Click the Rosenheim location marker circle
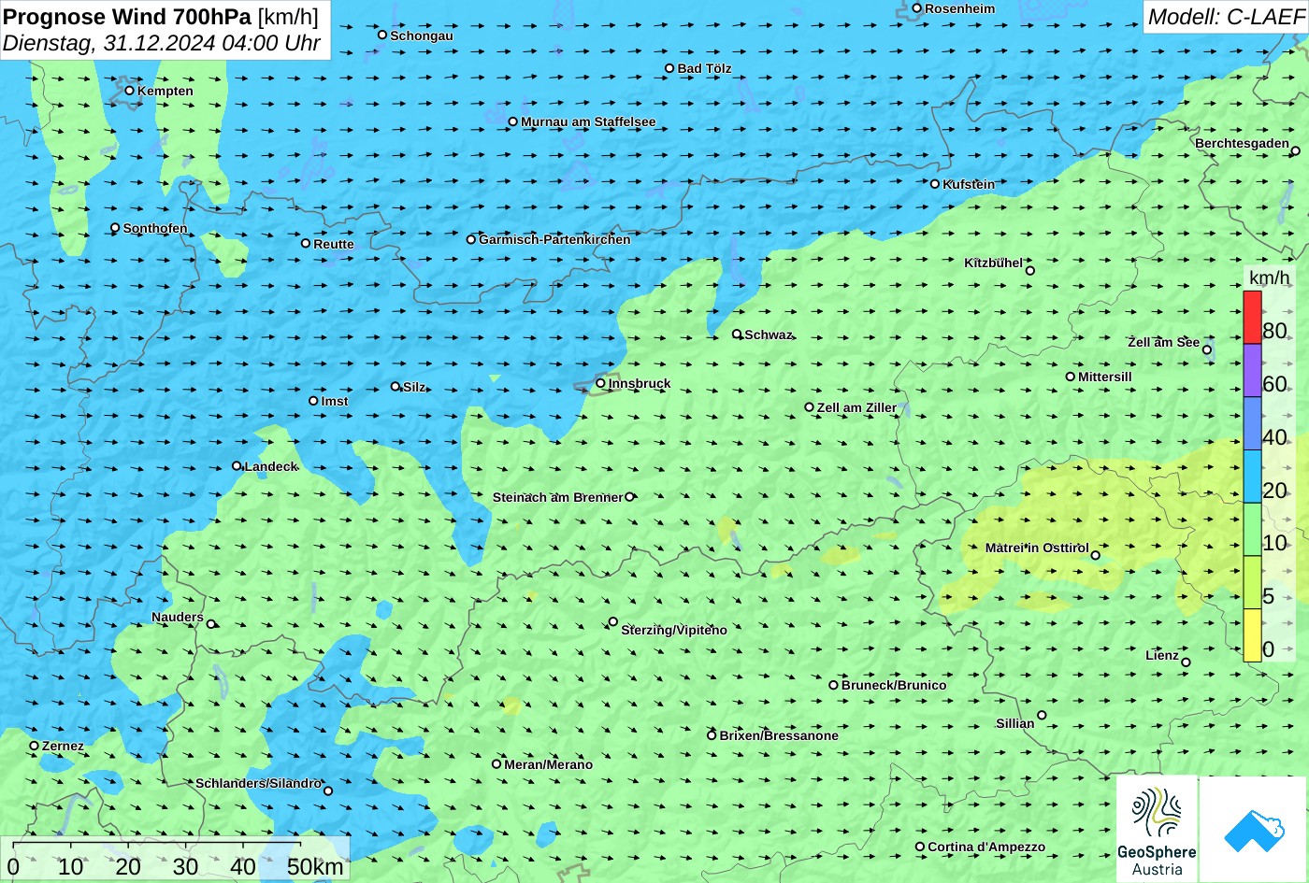Screen dimensions: 1309x883 tap(917, 8)
